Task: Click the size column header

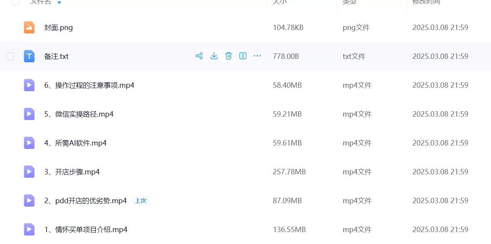Action: pos(280,2)
